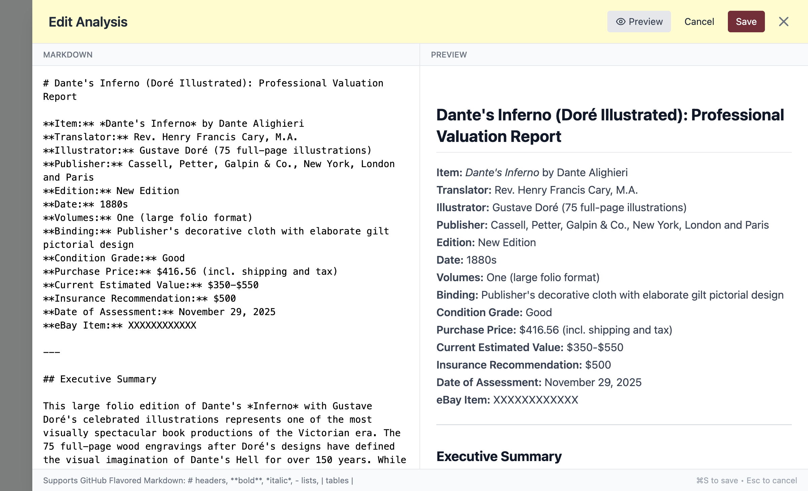The width and height of the screenshot is (808, 491).
Task: Click the MARKDOWN pane header label
Action: [68, 55]
